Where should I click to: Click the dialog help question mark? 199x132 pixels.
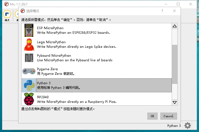(x=162, y=11)
